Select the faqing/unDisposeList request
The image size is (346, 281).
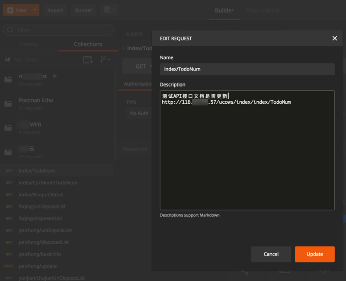point(57,207)
